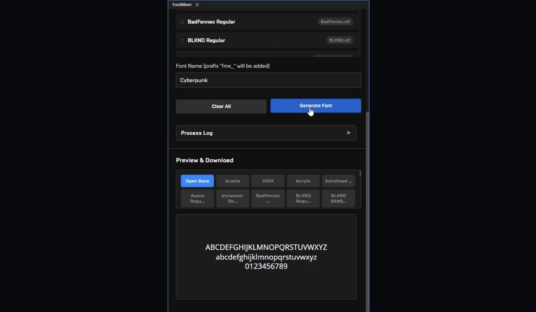This screenshot has height=312, width=536.
Task: Click the BLKND.otf file badge
Action: point(339,40)
